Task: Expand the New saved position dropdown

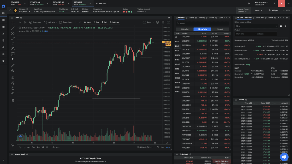Action: click(255, 26)
